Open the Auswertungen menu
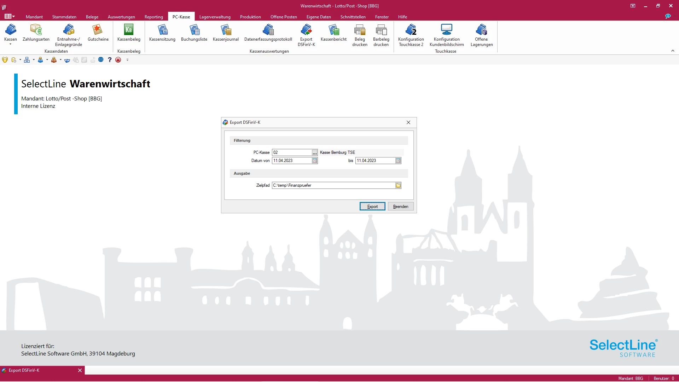Image resolution: width=679 pixels, height=382 pixels. point(121,17)
